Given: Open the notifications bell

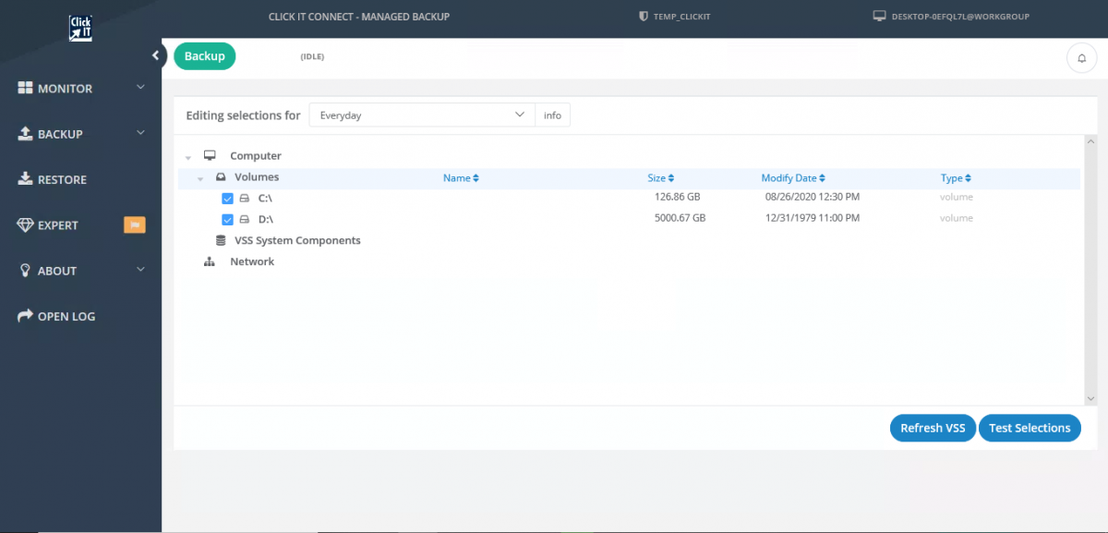Looking at the screenshot, I should point(1081,57).
